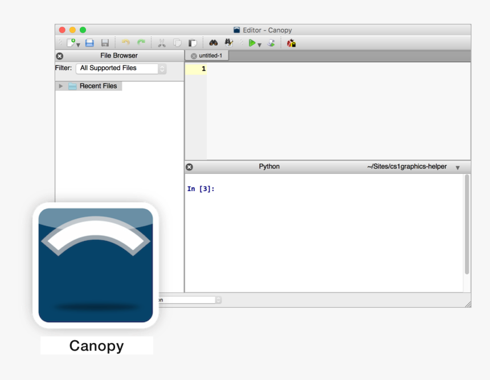Redo the last action
This screenshot has height=380, width=490.
click(141, 43)
